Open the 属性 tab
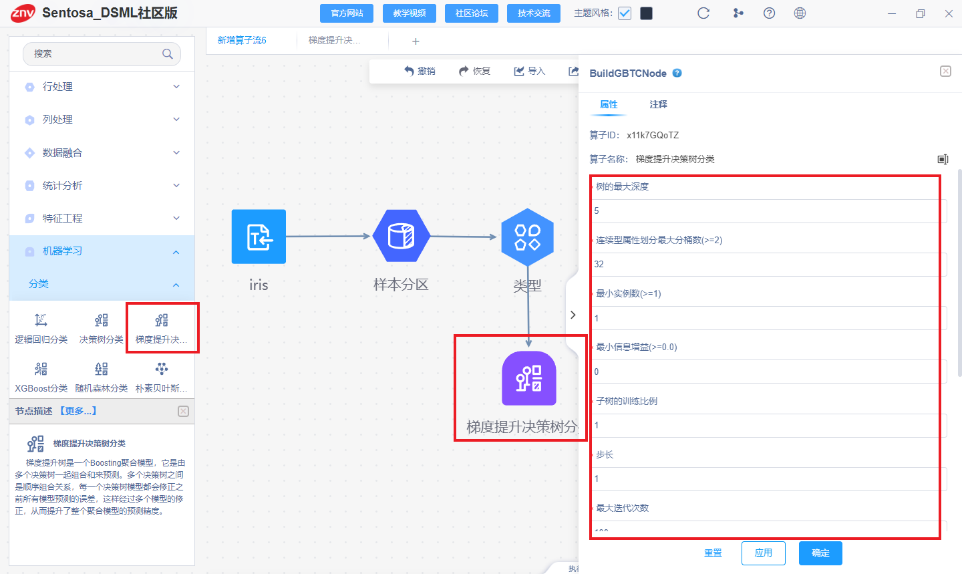This screenshot has width=962, height=574. coord(609,104)
